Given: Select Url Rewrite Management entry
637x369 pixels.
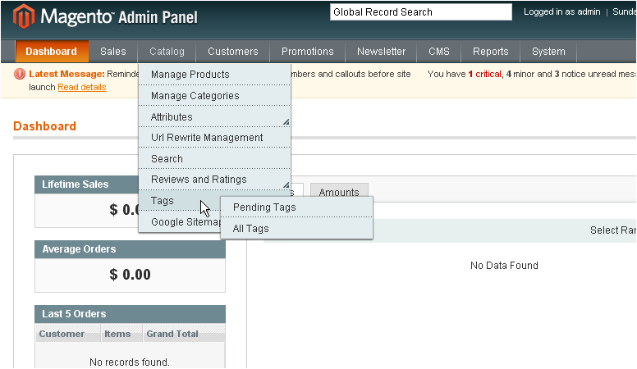Looking at the screenshot, I should pos(214,137).
